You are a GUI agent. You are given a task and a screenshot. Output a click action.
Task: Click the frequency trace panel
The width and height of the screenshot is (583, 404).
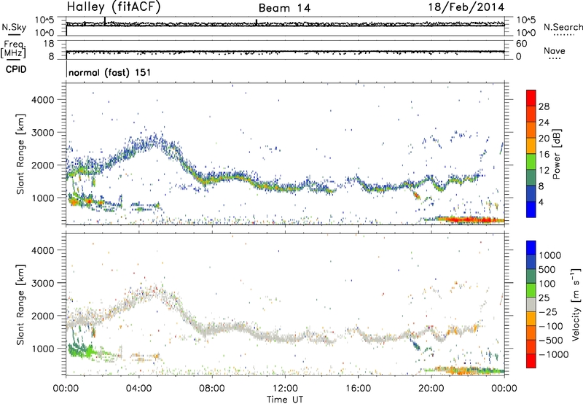(285, 50)
